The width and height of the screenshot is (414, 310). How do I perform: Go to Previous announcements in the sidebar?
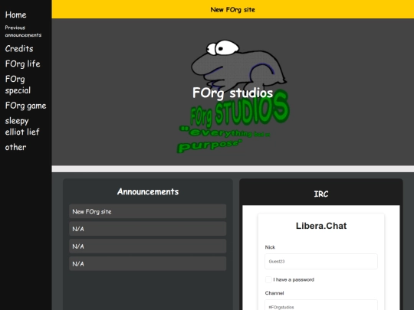(23, 31)
